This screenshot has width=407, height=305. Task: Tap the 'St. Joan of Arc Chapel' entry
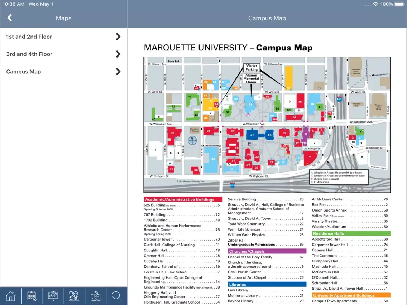(266, 277)
